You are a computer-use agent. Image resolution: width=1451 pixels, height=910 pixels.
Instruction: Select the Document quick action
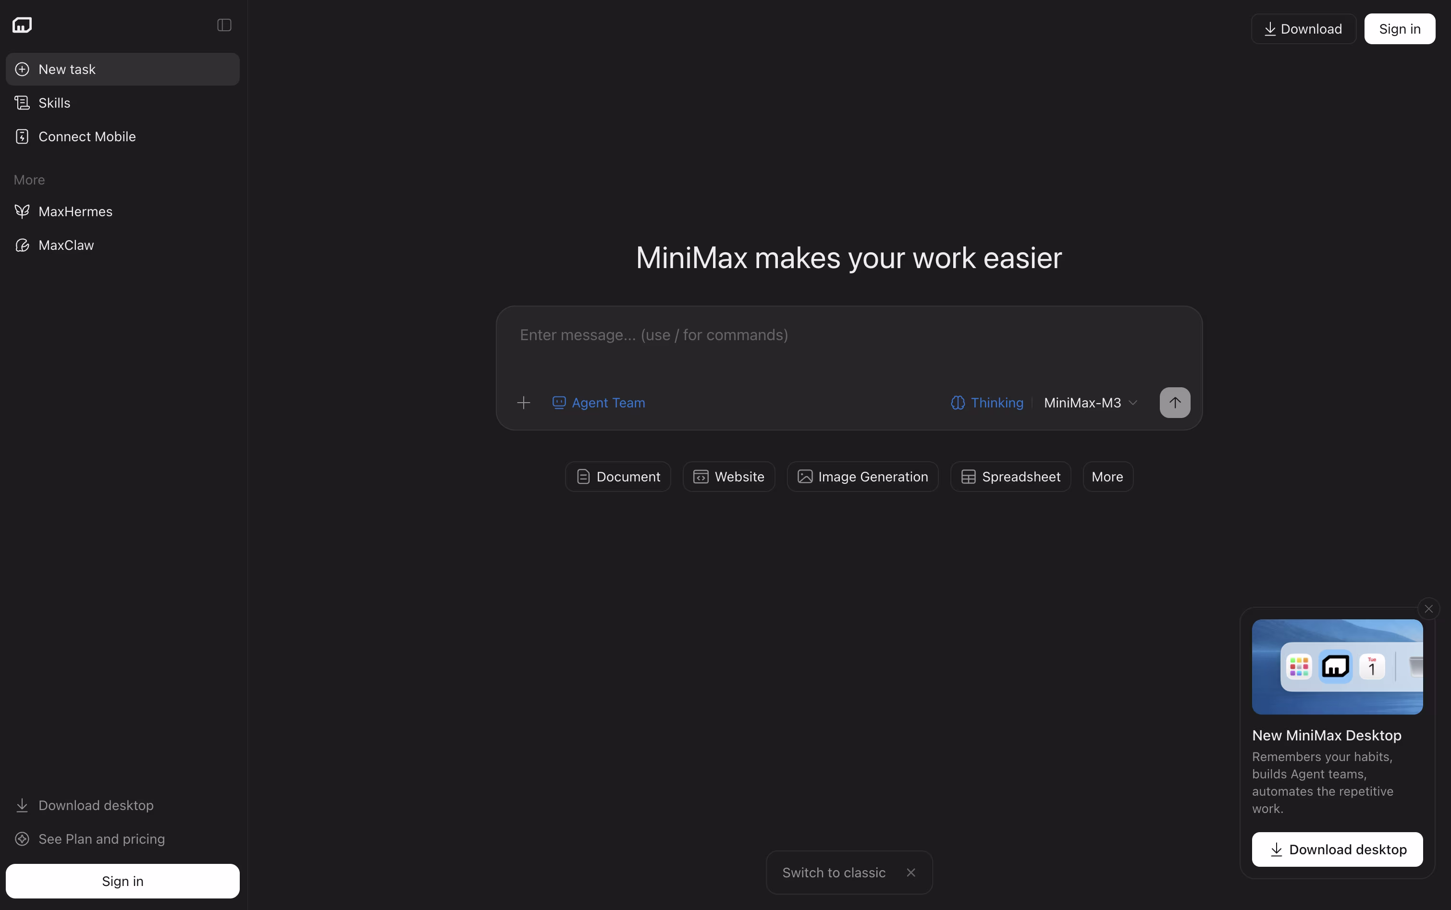pyautogui.click(x=618, y=477)
